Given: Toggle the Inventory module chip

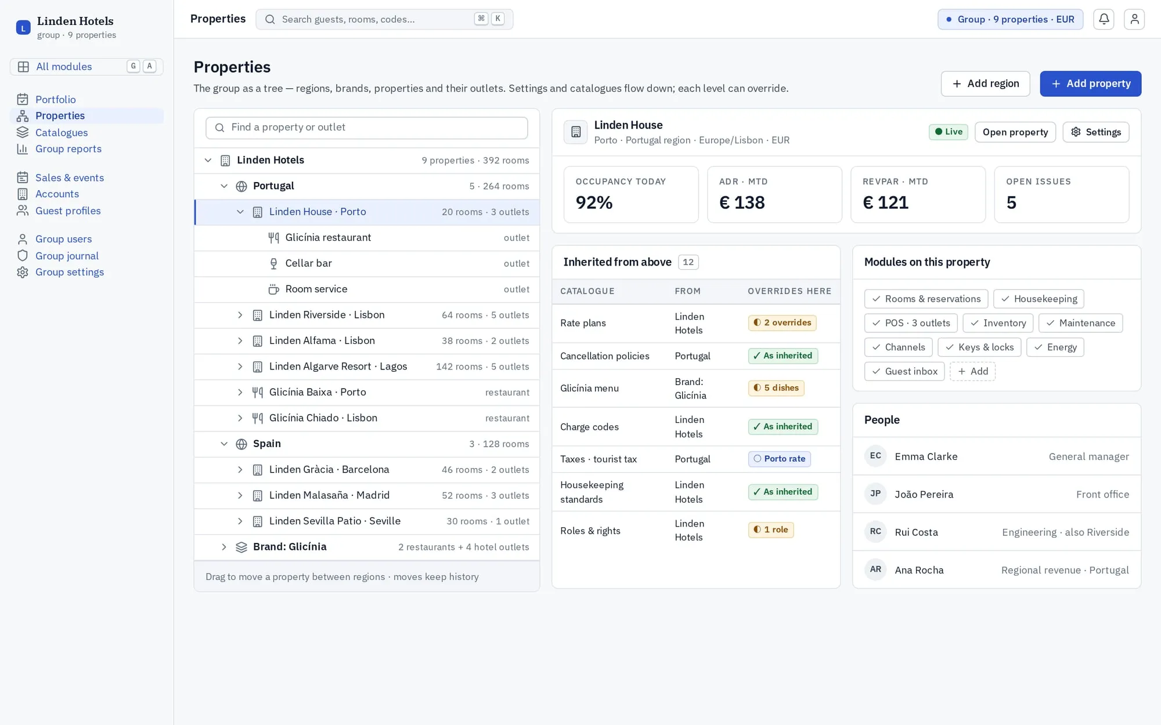Looking at the screenshot, I should click(x=998, y=323).
